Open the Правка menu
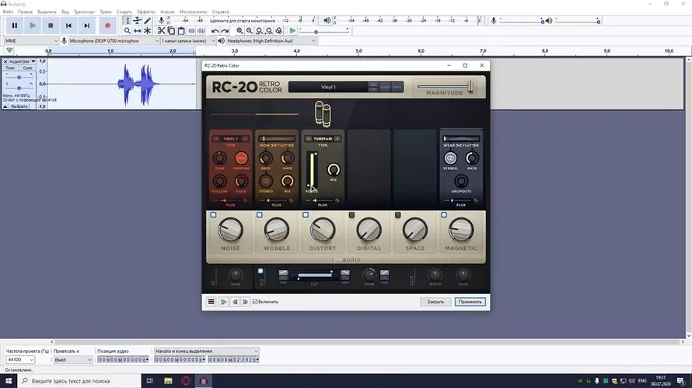Screen dimensions: 692x388 (x=25, y=12)
